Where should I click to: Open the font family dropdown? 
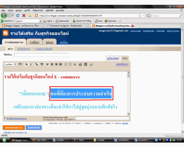point(10,64)
